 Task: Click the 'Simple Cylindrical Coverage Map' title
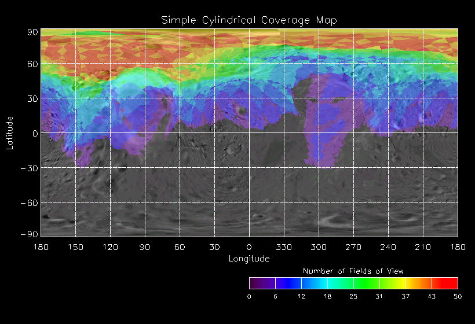(x=249, y=21)
